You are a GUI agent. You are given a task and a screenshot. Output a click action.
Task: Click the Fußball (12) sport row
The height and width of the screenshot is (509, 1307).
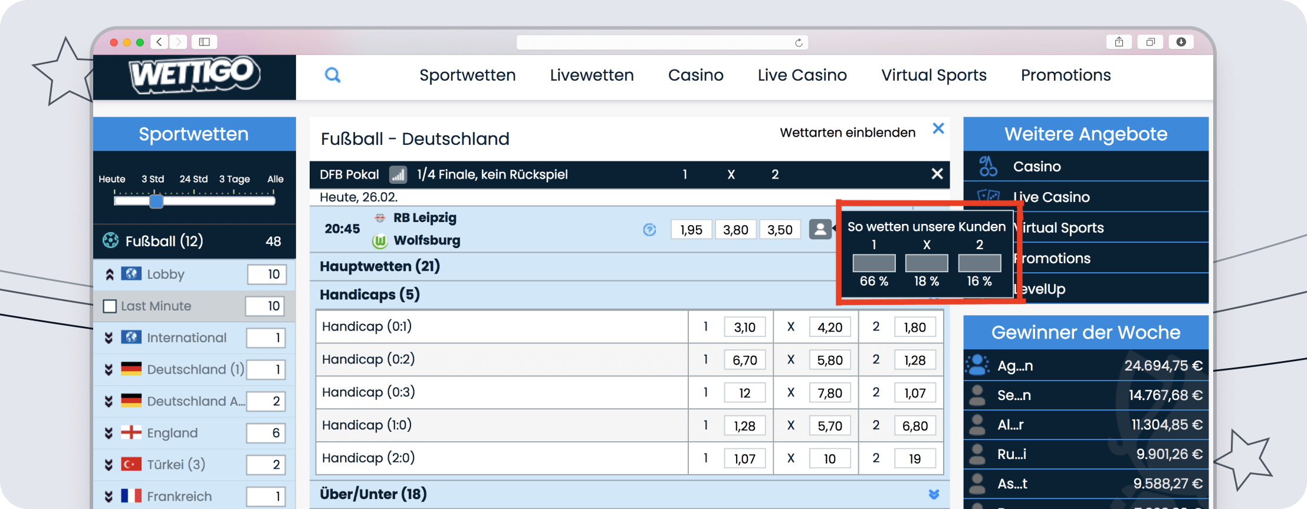coord(194,241)
